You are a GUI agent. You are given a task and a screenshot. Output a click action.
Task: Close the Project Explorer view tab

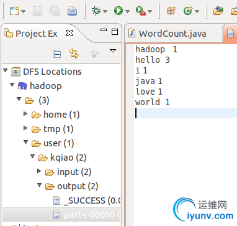tap(69, 33)
